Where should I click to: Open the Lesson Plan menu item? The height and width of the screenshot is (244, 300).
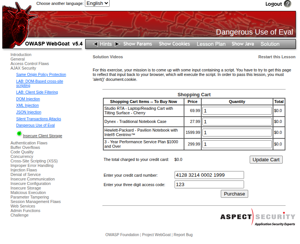[211, 44]
